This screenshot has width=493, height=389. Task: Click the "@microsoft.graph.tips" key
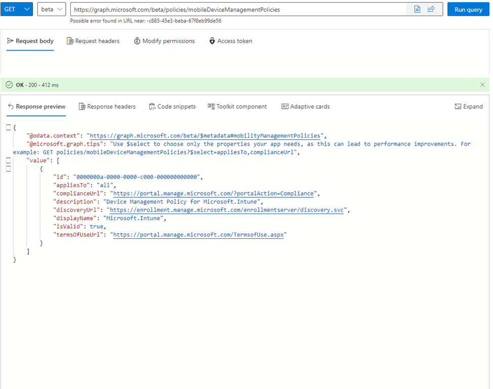point(65,144)
